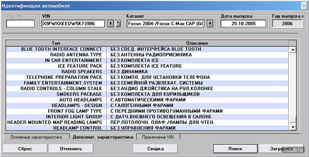Select RADIO CONTROLS - COLUMN STALK row
The height and width of the screenshot is (157, 309).
pos(148,89)
